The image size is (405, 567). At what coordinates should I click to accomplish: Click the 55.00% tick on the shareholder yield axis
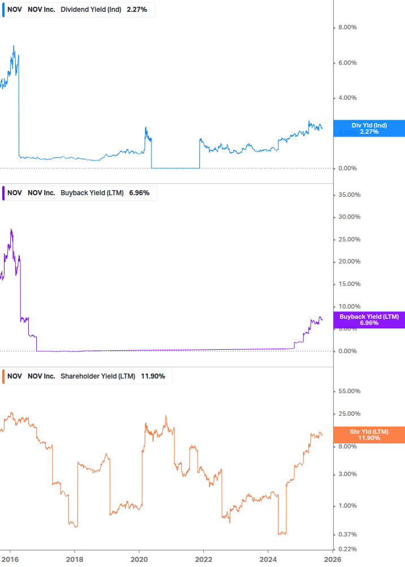point(349,392)
